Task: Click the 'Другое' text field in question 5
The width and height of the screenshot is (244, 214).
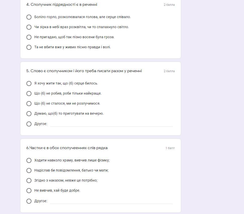Action: click(111, 124)
